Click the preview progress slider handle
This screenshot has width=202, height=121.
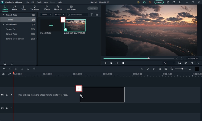click(x=149, y=58)
